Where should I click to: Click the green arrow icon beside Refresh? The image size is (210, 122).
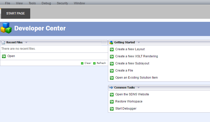coord(94,63)
